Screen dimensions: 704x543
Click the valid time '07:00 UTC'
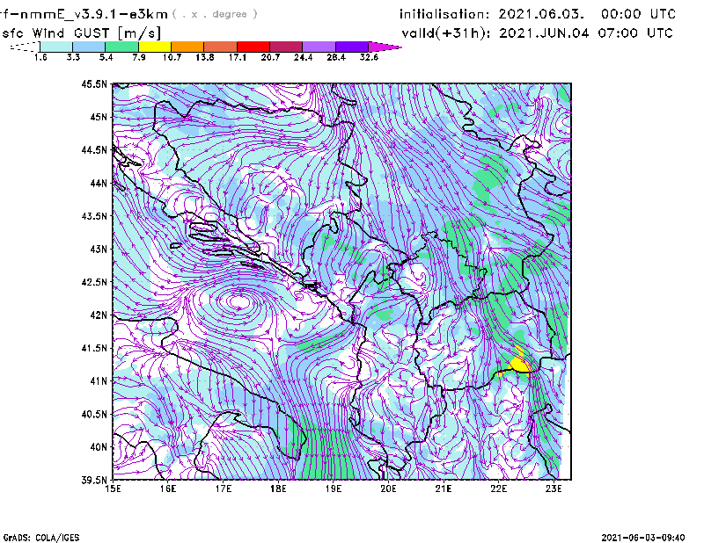635,33
